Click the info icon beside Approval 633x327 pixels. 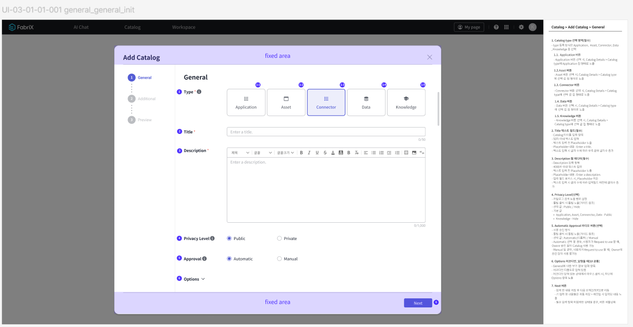(x=204, y=259)
